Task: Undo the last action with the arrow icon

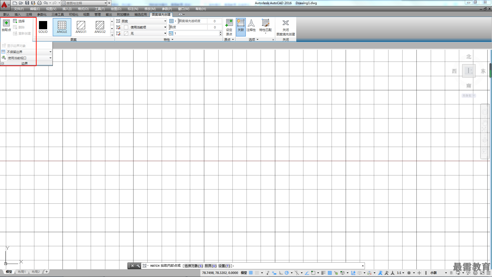Action: click(x=46, y=3)
